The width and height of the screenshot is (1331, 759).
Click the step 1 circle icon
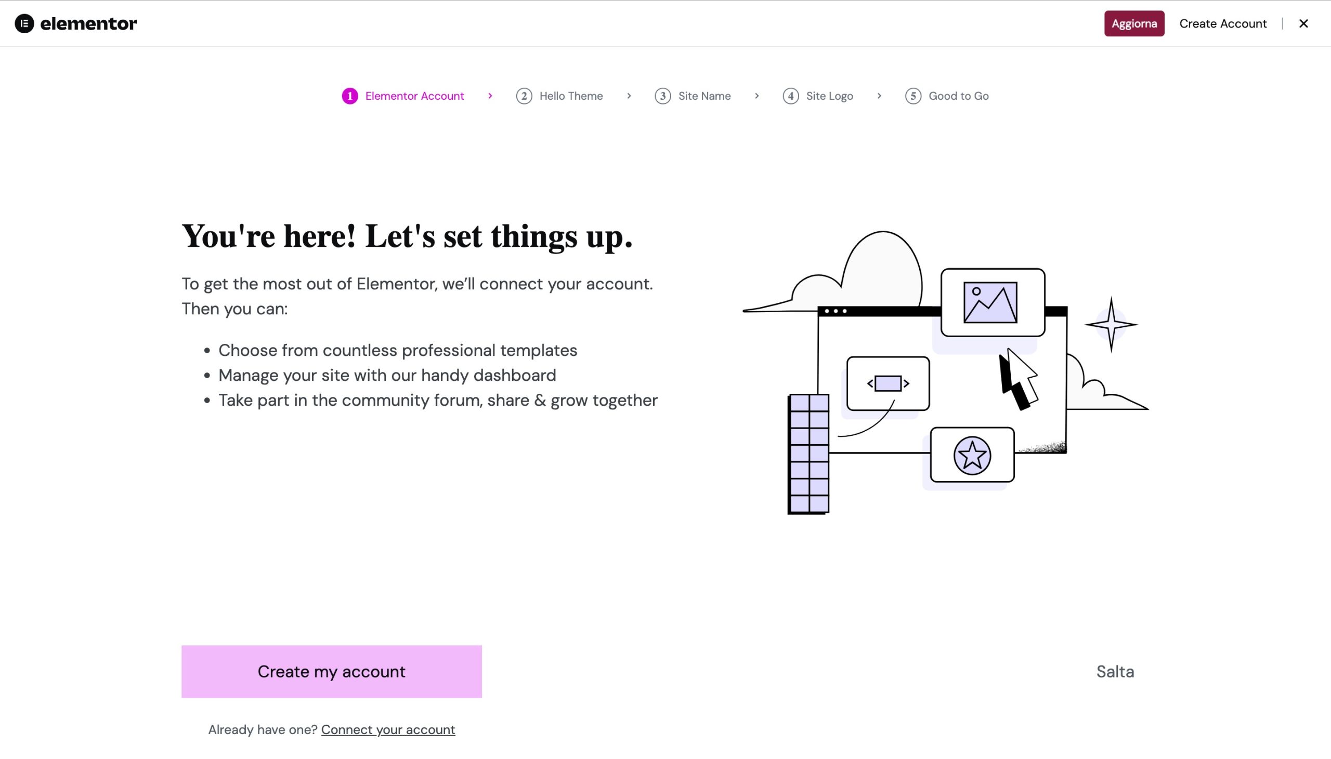pos(349,96)
